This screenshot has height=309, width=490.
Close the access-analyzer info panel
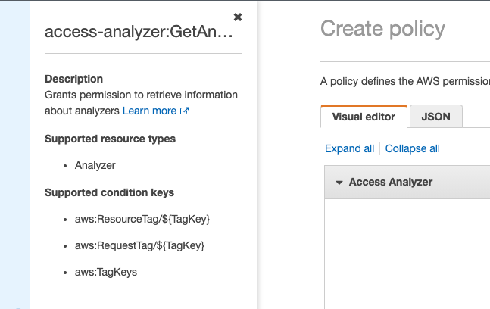tap(238, 17)
